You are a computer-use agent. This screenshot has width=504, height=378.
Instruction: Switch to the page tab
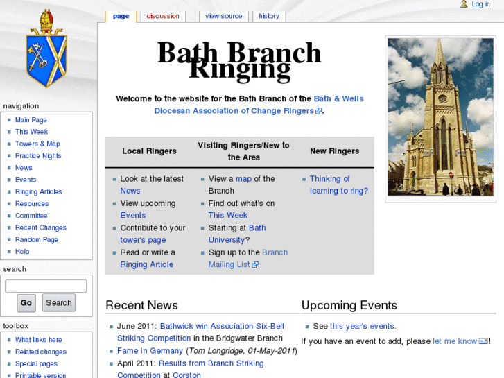tap(121, 16)
